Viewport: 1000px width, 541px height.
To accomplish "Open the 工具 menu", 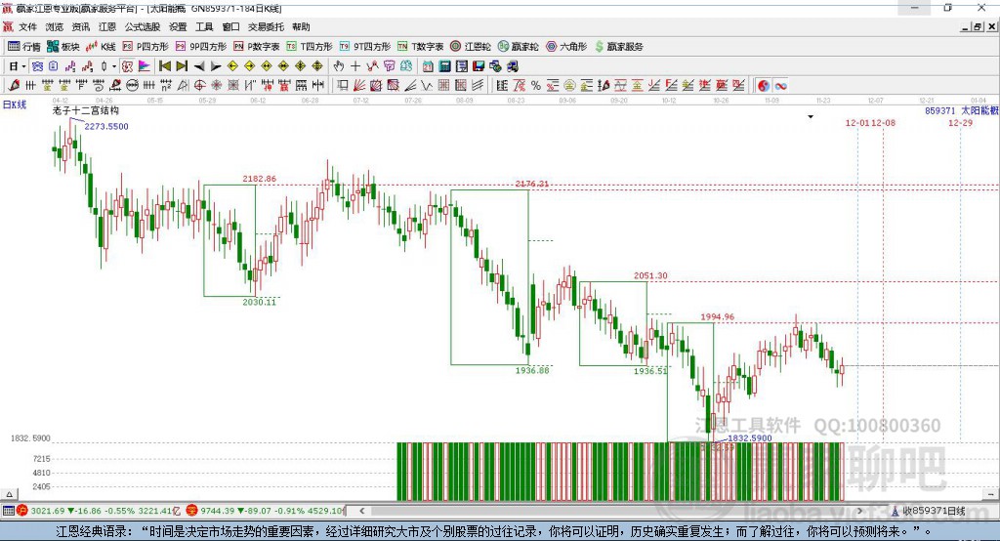I will click(x=204, y=26).
